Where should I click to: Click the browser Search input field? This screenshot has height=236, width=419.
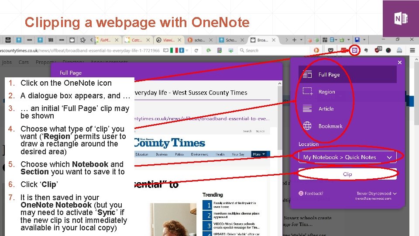point(274,50)
